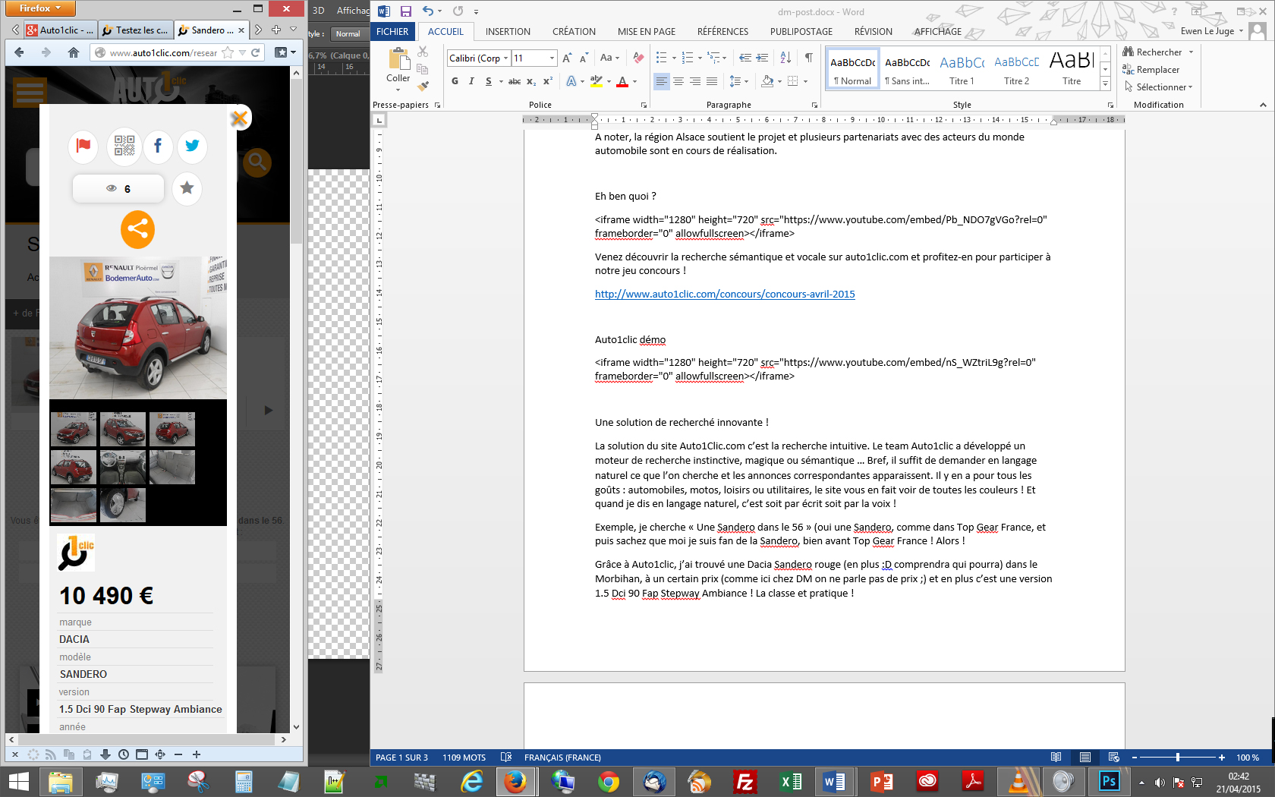Click the red font color swatch

tap(622, 81)
